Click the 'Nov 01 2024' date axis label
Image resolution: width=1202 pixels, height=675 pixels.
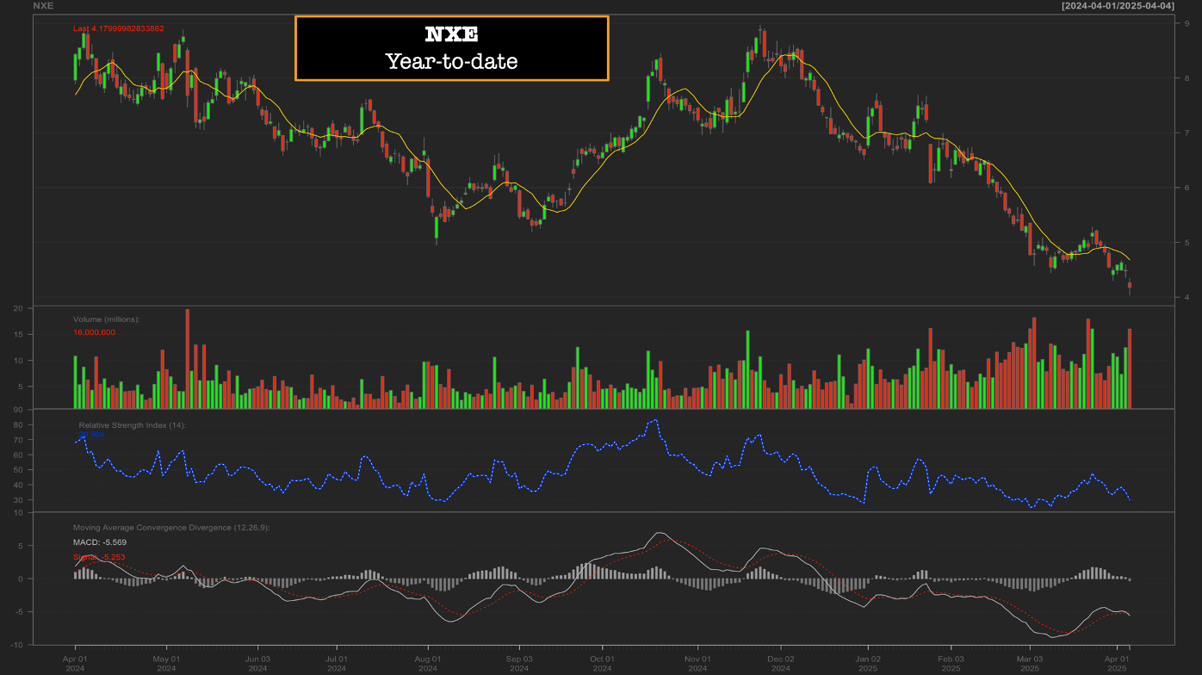click(x=698, y=663)
